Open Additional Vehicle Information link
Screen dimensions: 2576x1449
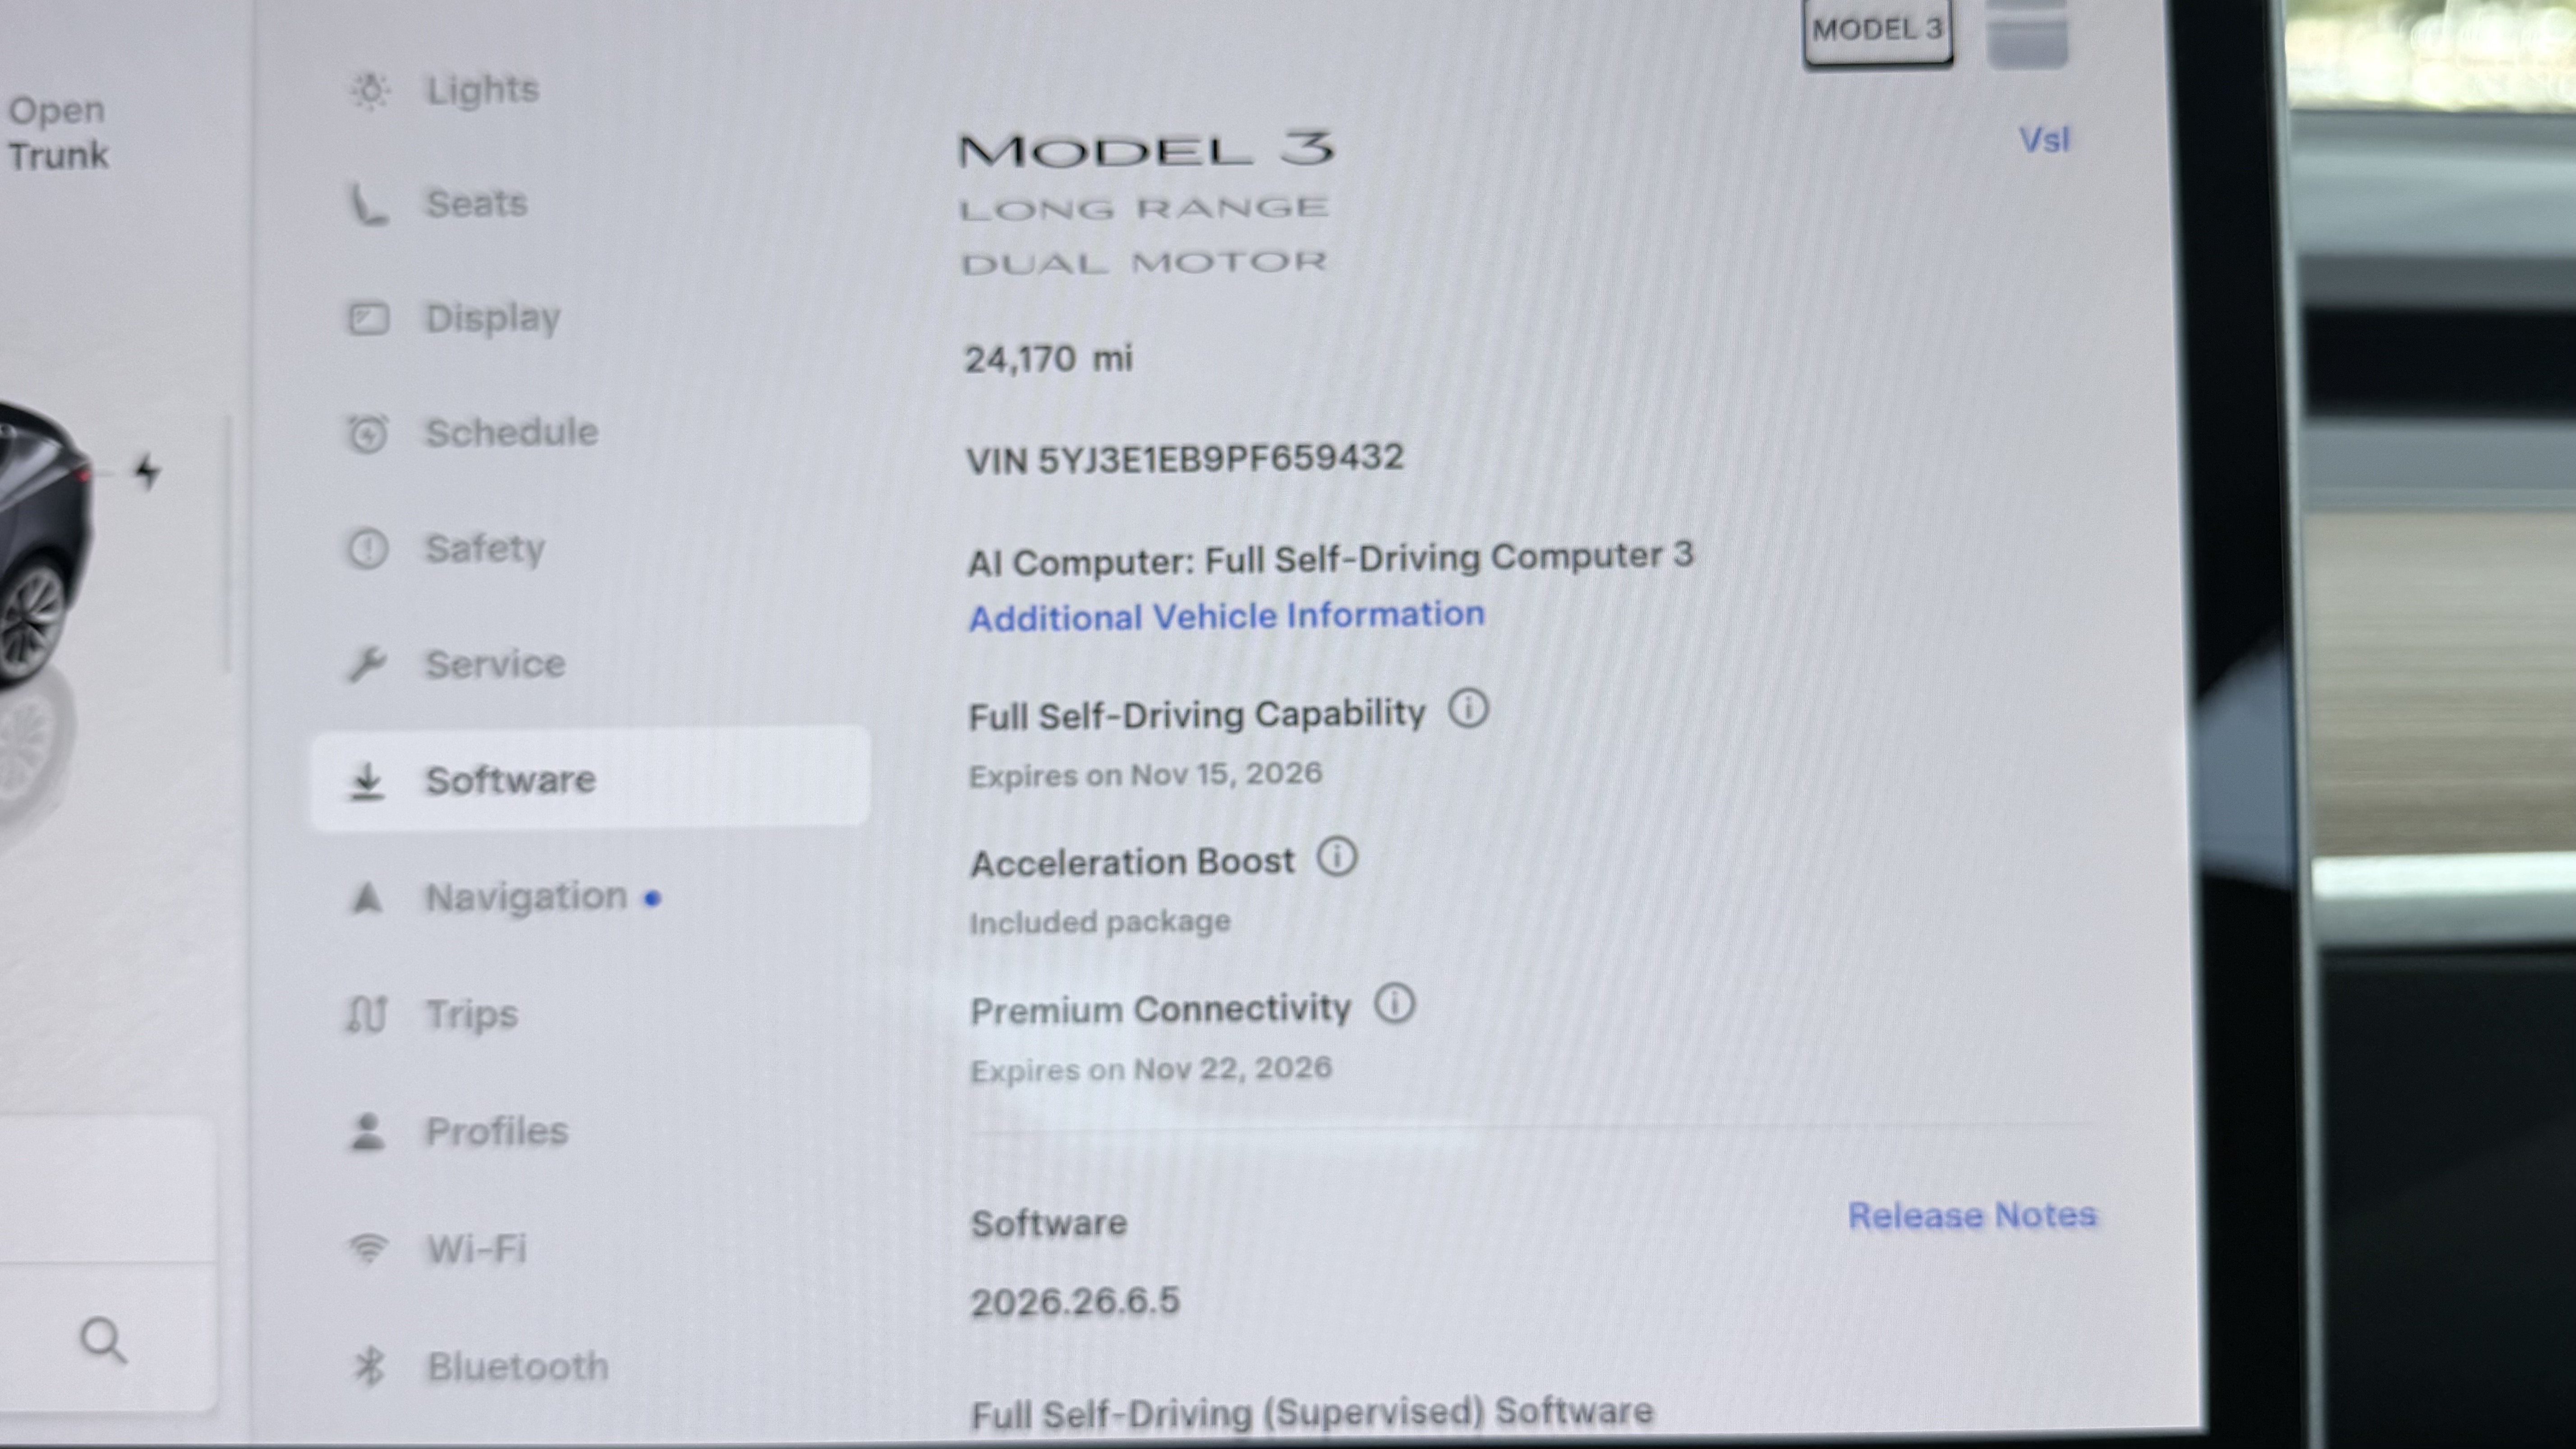pyautogui.click(x=1227, y=616)
